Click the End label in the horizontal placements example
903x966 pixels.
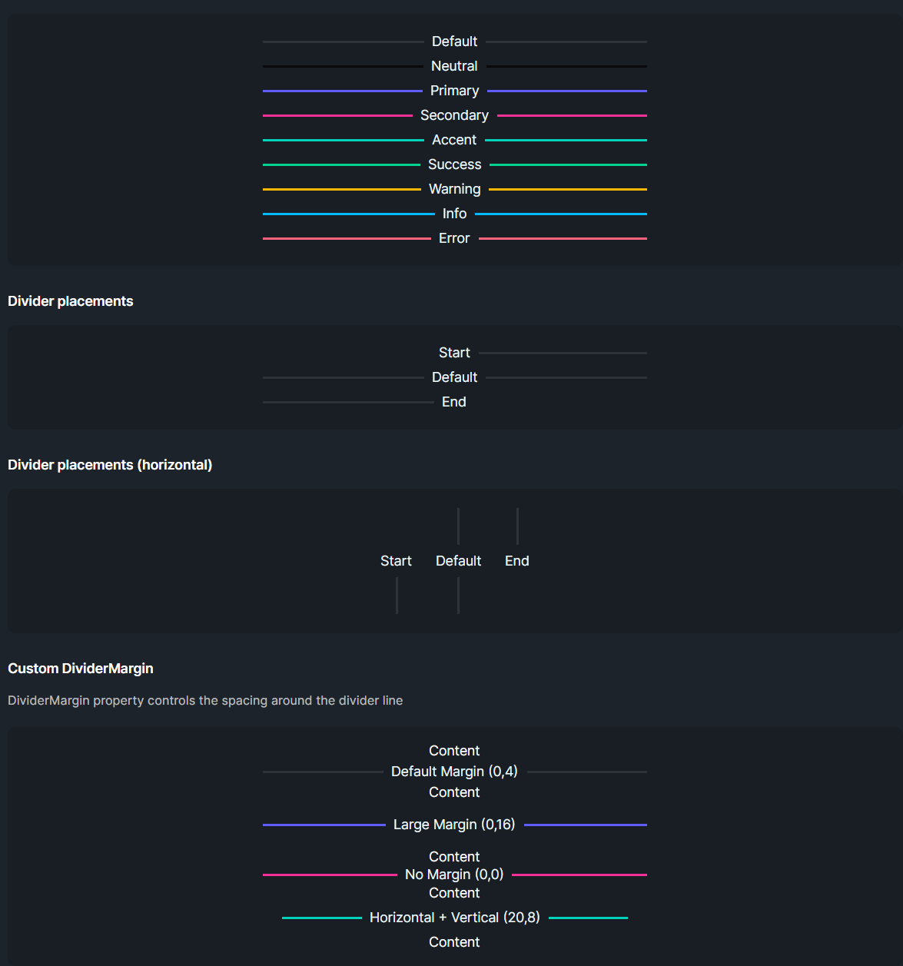[x=517, y=561]
